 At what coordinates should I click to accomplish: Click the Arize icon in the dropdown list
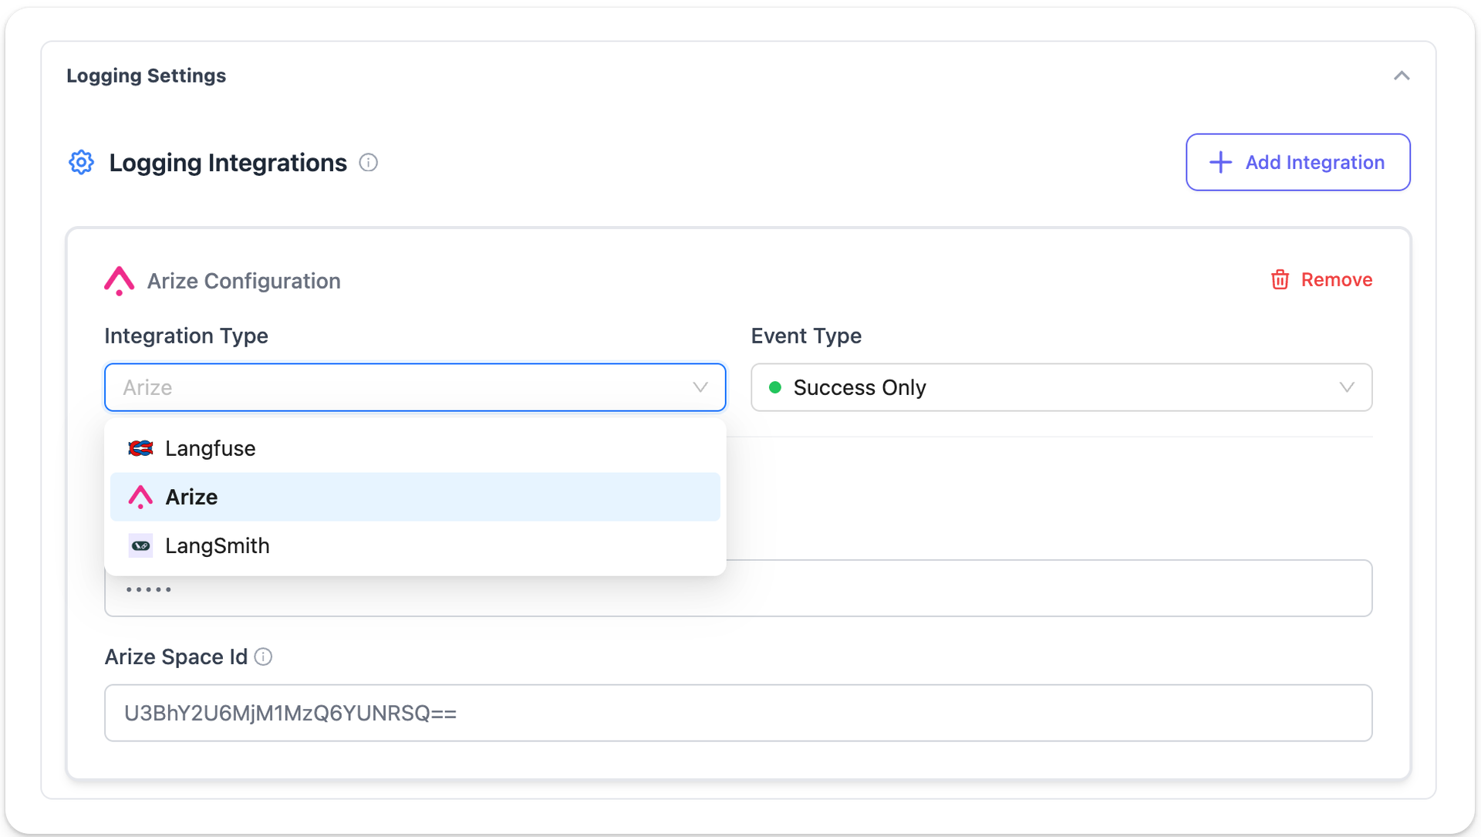140,497
